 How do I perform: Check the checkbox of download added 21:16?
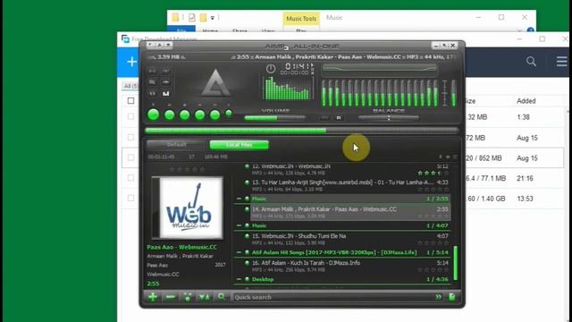[x=130, y=178]
